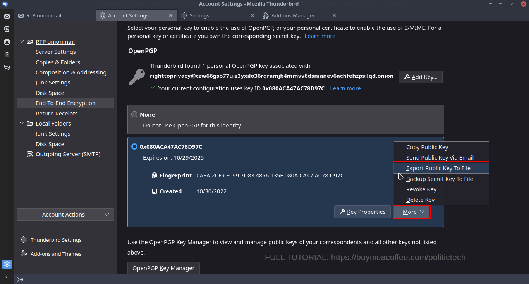Choose Export Public Key To File
Image resolution: width=529 pixels, height=284 pixels.
441,168
